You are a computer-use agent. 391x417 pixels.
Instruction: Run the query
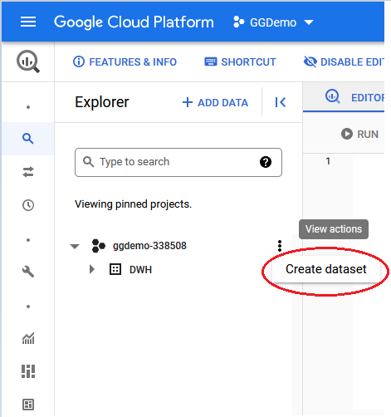click(x=359, y=134)
